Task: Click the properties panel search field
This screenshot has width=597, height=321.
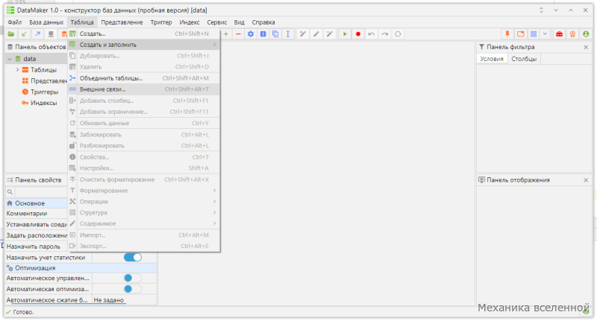Action: tap(41, 192)
